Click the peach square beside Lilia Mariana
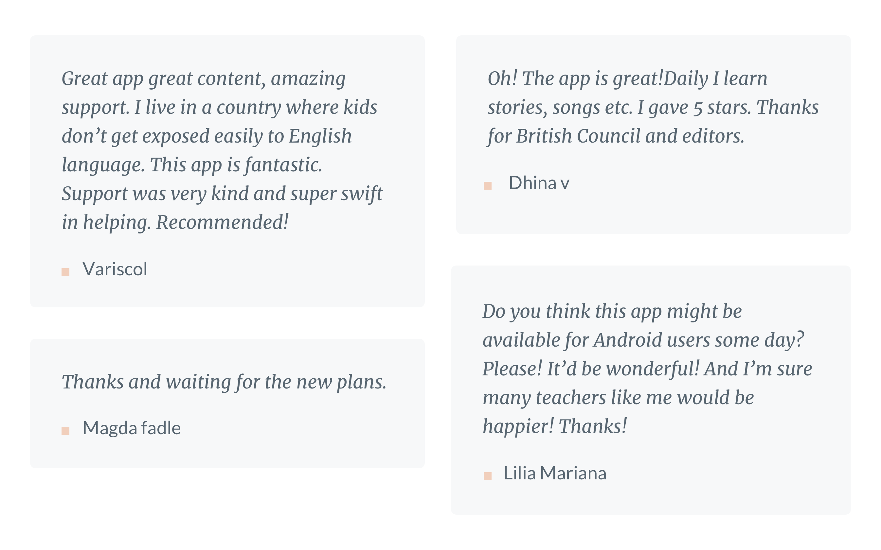The image size is (881, 550). click(x=487, y=476)
